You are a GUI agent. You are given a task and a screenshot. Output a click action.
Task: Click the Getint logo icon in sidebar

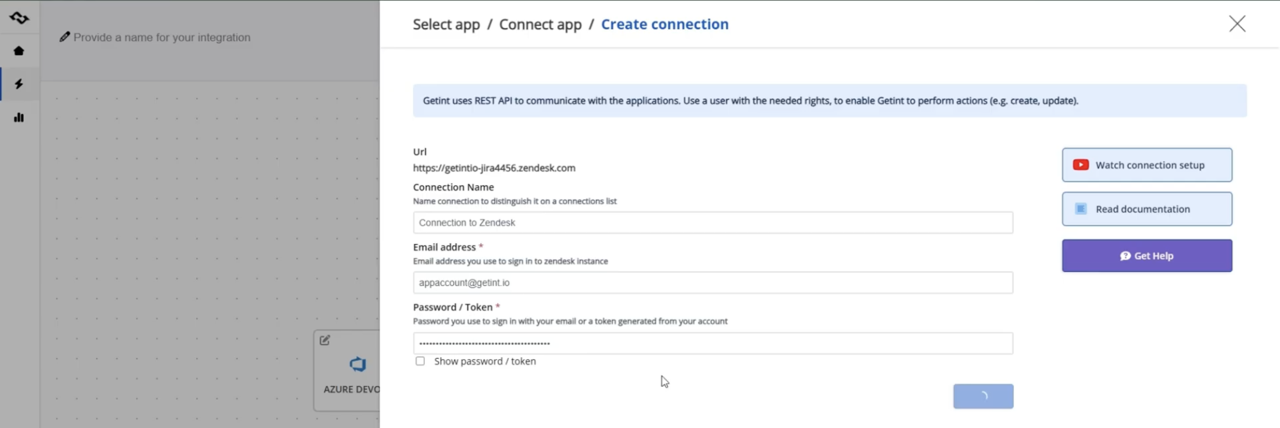[x=19, y=18]
